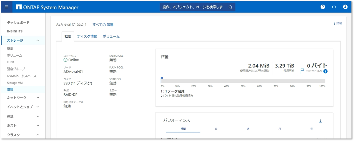
Task: Select the 日 performance range tab
Action: [216, 129]
